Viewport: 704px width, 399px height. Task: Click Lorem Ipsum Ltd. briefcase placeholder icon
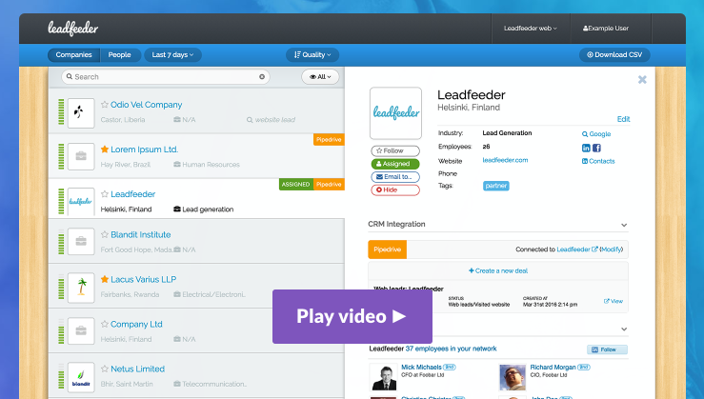[x=81, y=156]
